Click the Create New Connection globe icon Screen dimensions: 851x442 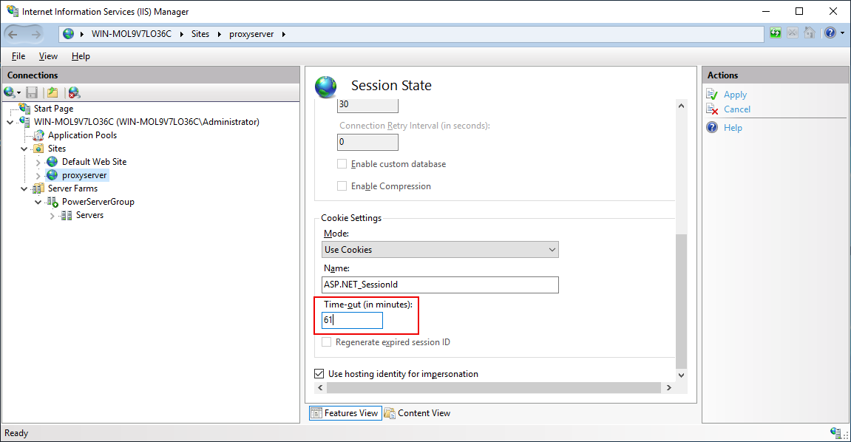pos(9,92)
